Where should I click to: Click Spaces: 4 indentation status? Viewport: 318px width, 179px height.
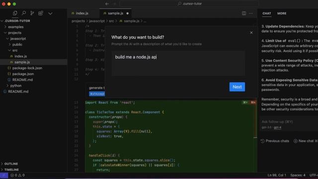click(298, 175)
